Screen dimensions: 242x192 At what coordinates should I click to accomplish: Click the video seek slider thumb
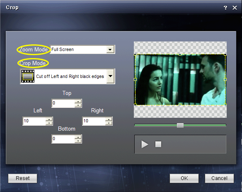coord(180,125)
